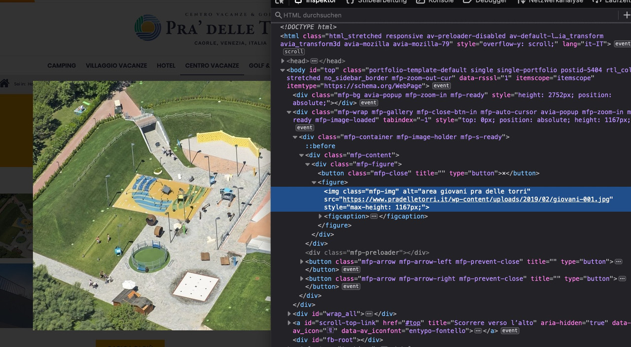Click ellipsis badge in scroll-top-link anchor
631x347 pixels.
[478, 331]
